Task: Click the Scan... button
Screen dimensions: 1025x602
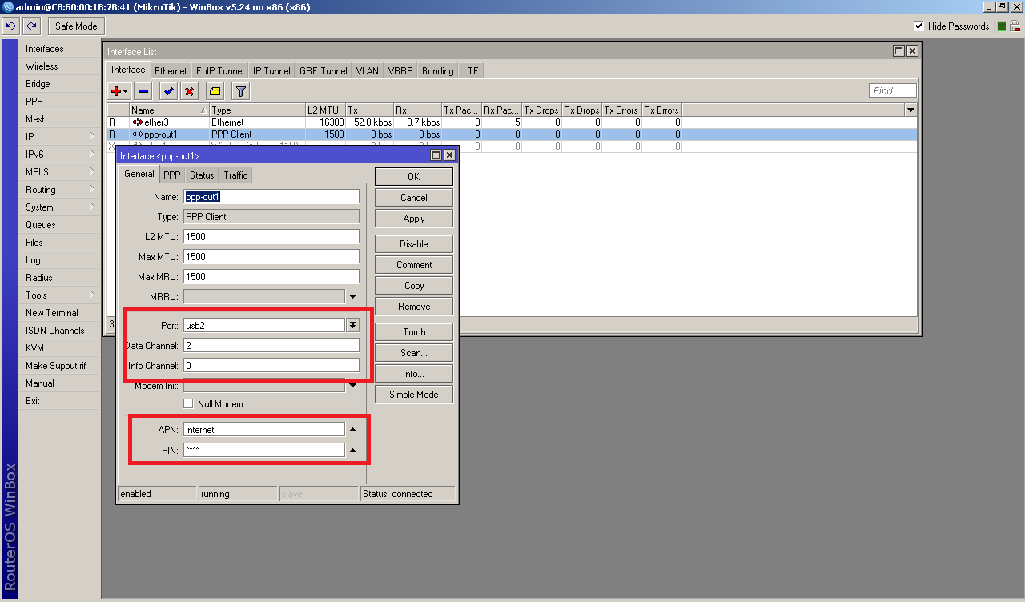Action: [413, 353]
